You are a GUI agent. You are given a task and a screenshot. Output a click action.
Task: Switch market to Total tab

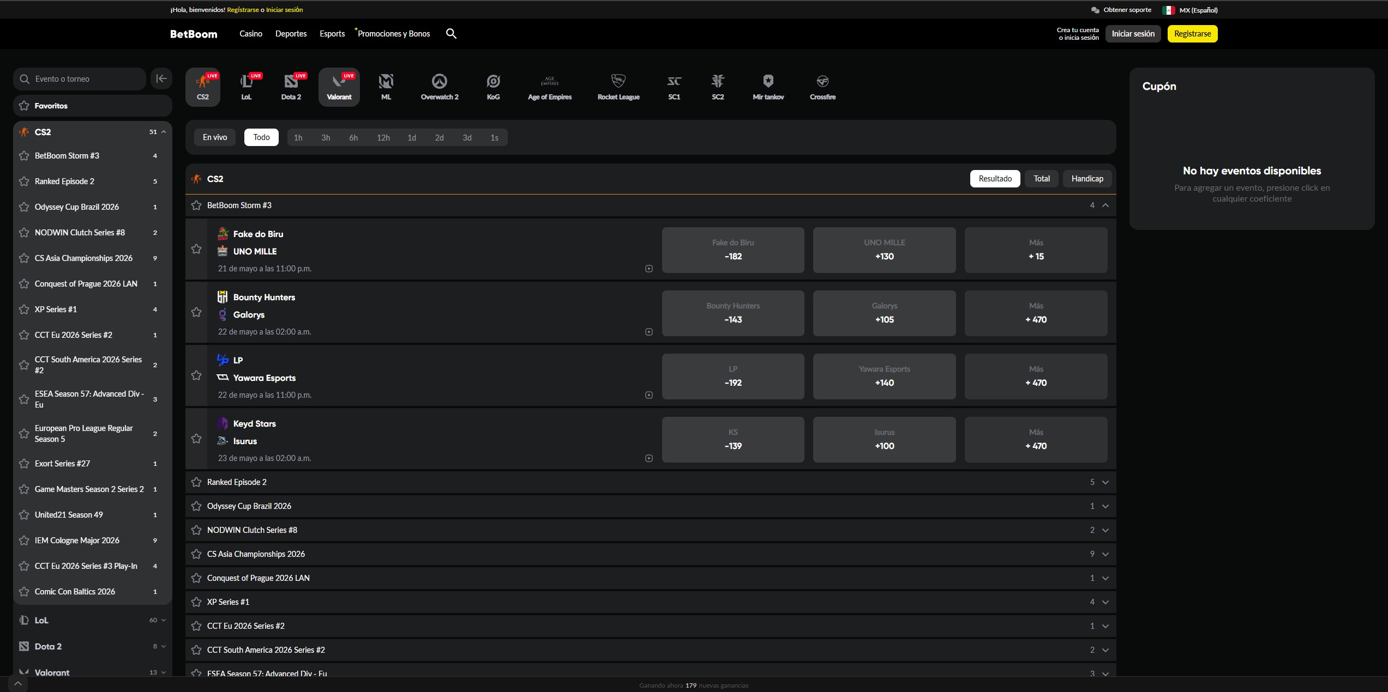1042,179
